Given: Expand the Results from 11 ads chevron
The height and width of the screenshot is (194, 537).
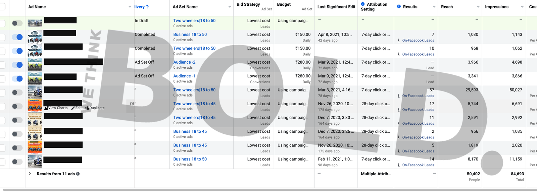Looking at the screenshot, I should click(x=30, y=174).
